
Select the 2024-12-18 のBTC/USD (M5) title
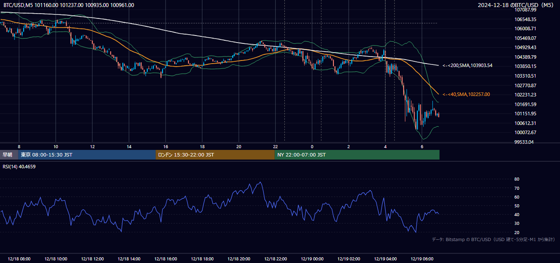tap(516, 5)
